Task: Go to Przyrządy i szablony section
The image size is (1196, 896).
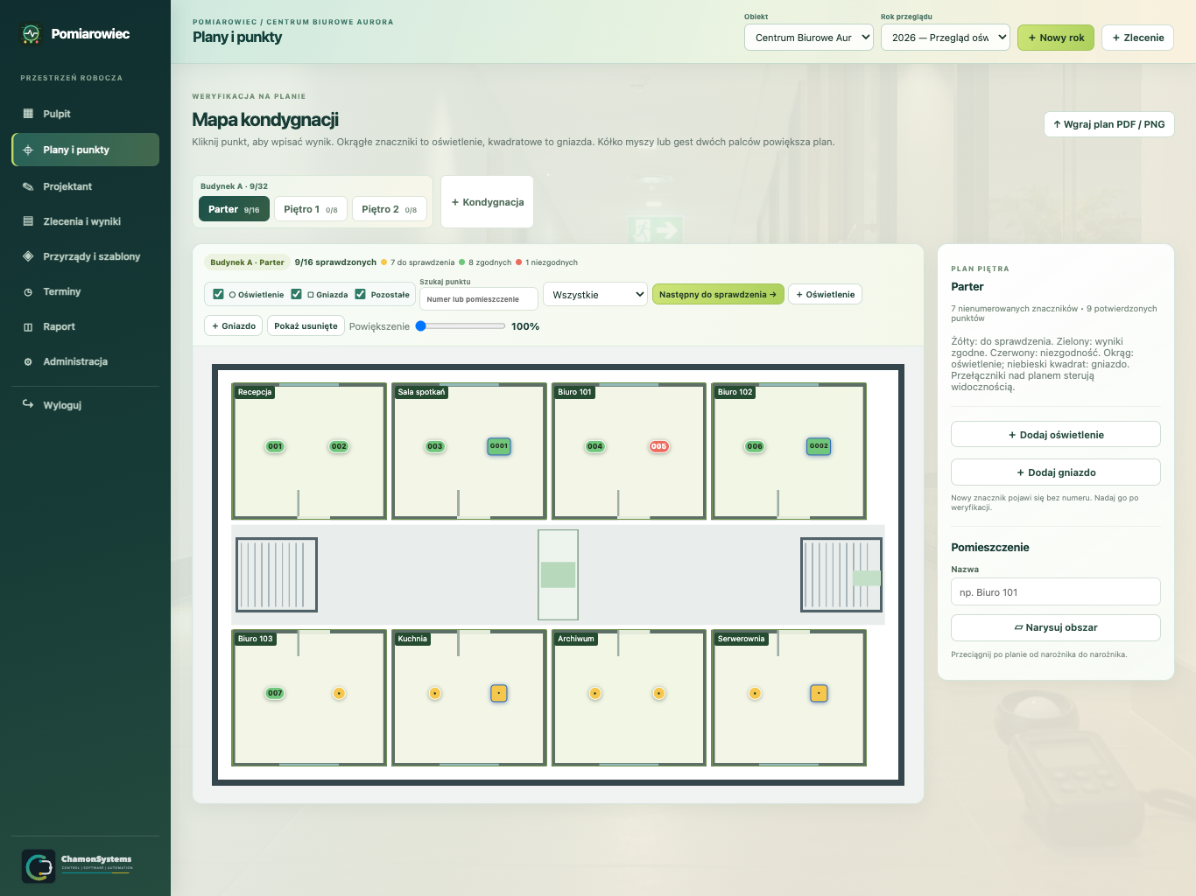Action: pos(85,256)
